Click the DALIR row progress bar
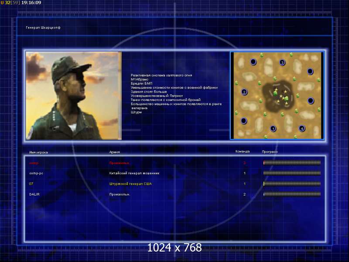 292,194
